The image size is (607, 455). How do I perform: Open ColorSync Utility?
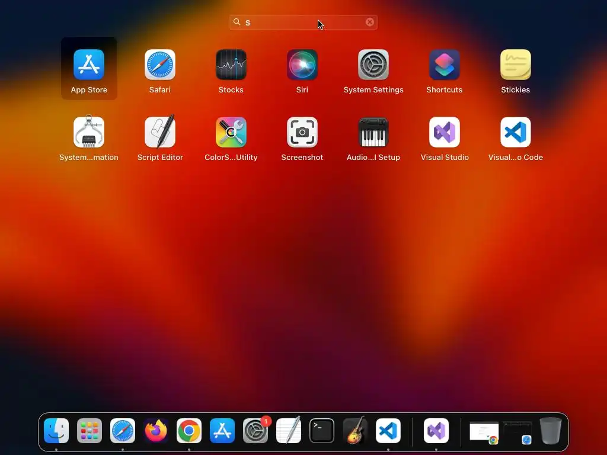231,132
